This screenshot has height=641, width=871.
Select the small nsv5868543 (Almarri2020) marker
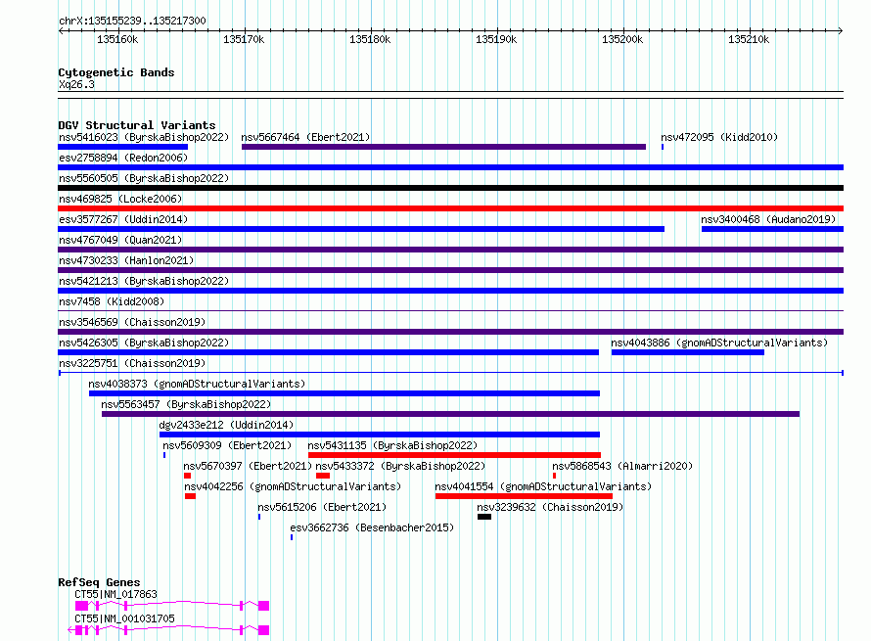coord(554,476)
